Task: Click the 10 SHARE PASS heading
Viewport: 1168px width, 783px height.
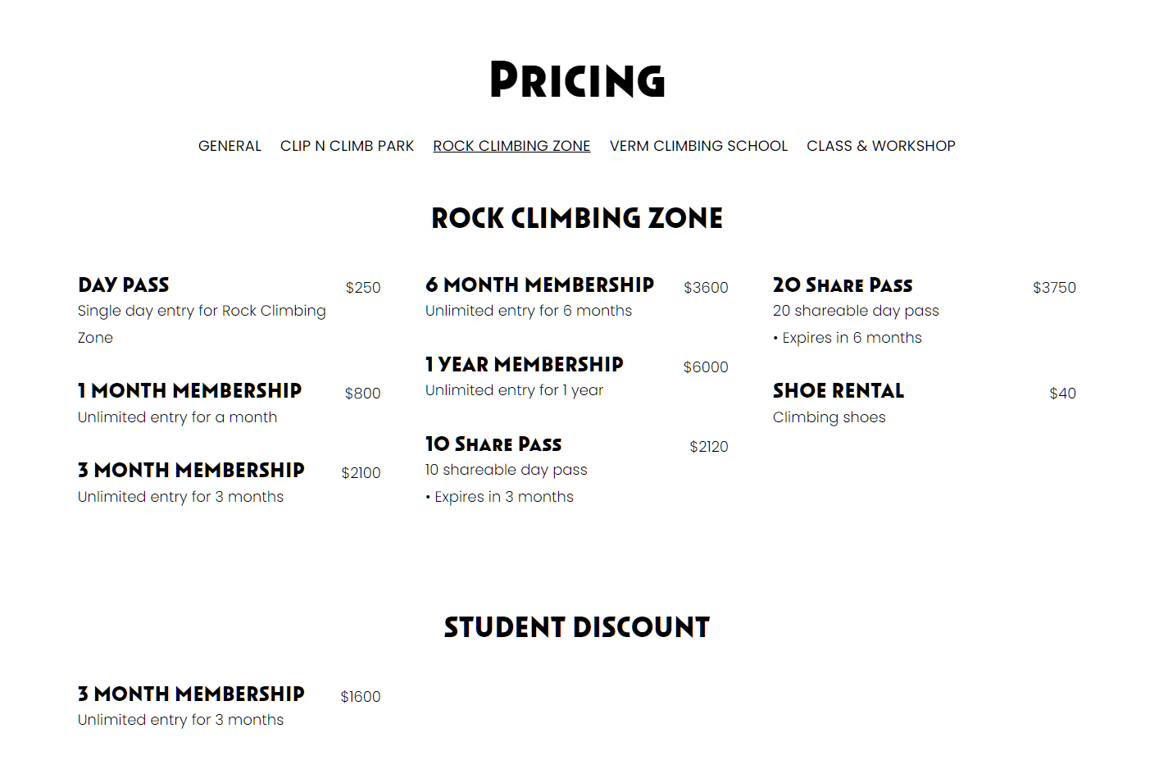Action: (493, 444)
